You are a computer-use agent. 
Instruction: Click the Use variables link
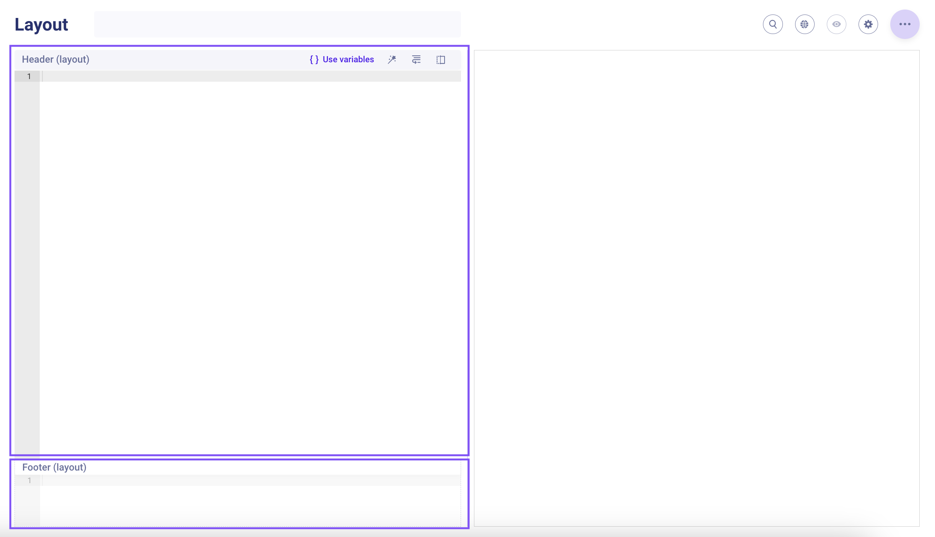pos(348,60)
